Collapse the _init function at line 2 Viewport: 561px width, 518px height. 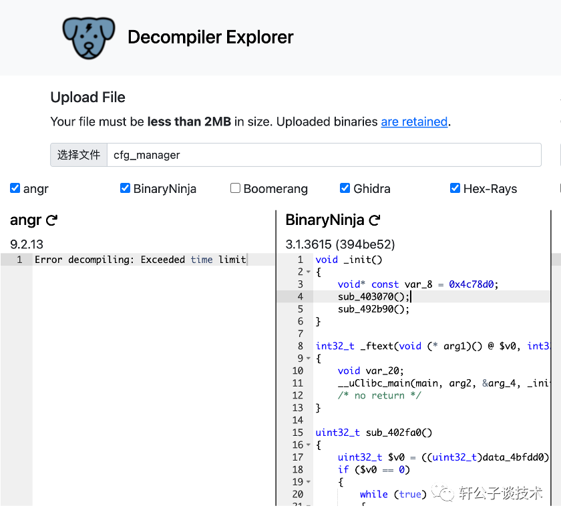tap(309, 272)
